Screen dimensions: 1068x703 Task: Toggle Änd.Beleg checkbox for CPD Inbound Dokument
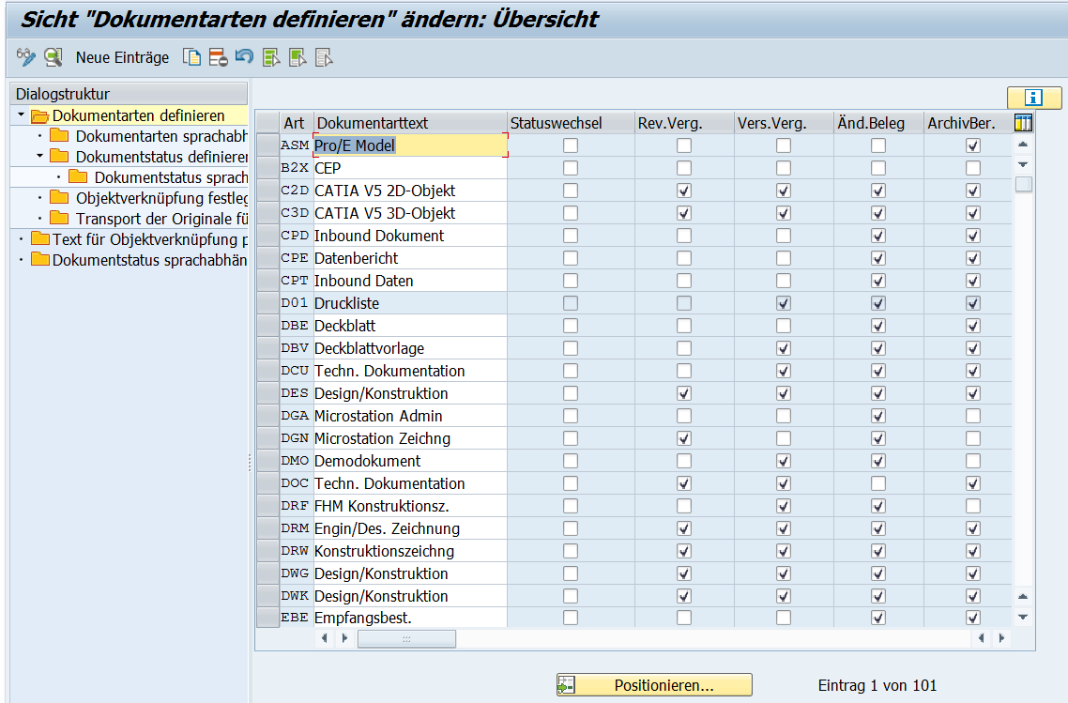tap(878, 236)
